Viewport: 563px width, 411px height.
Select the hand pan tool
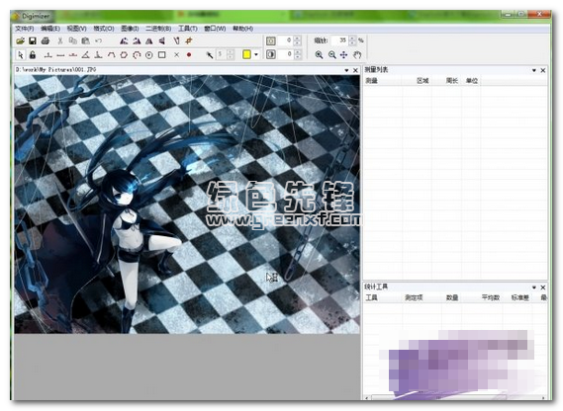tap(357, 55)
